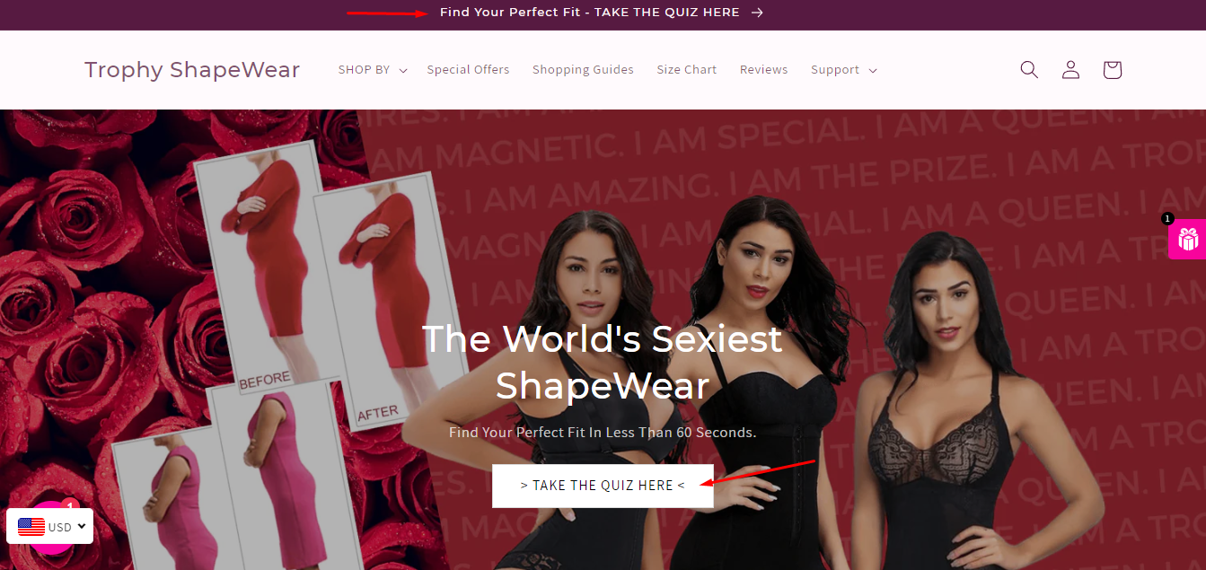Image resolution: width=1206 pixels, height=570 pixels.
Task: Open the pink gift rewards widget
Action: click(1188, 240)
